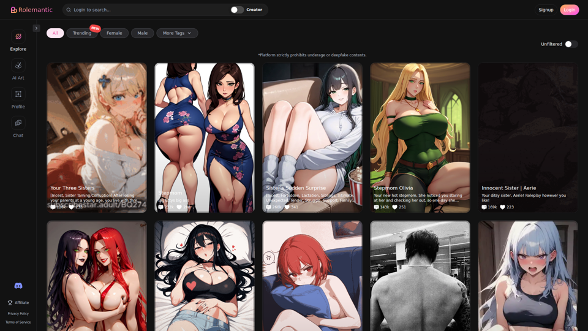Click the search magnifier icon
This screenshot has width=588, height=331.
(69, 10)
